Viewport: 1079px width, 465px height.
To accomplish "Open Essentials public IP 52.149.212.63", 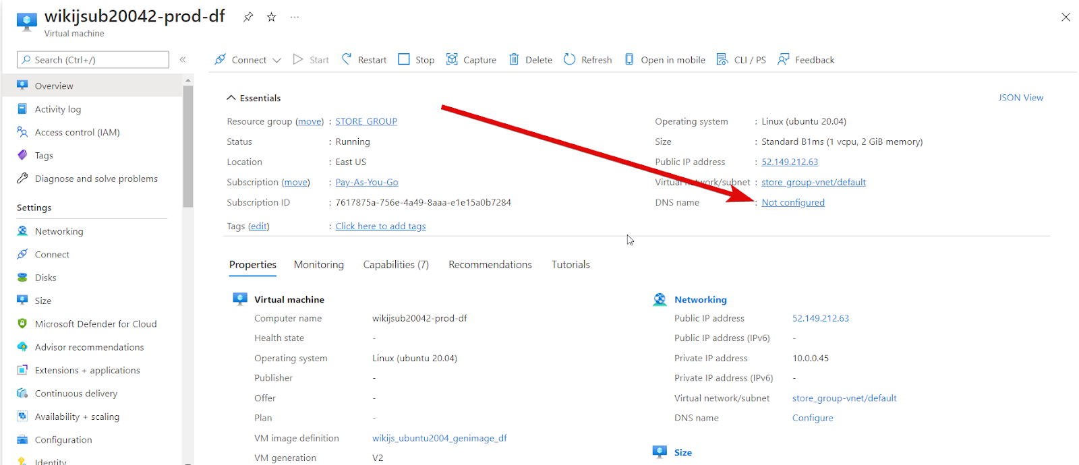I will [x=790, y=162].
